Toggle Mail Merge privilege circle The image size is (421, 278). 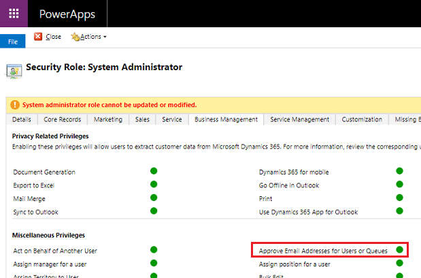154,198
